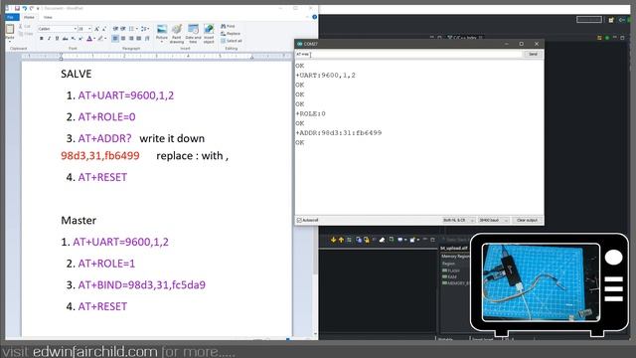Click the Shrink font icon
The width and height of the screenshot is (636, 358).
[x=104, y=29]
